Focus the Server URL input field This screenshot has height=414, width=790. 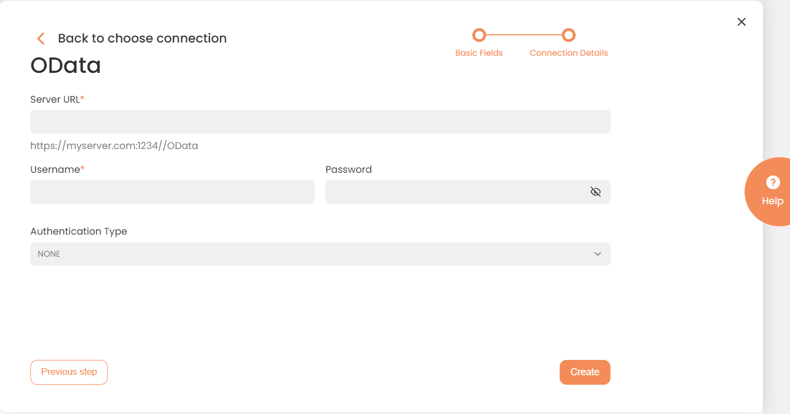[320, 121]
